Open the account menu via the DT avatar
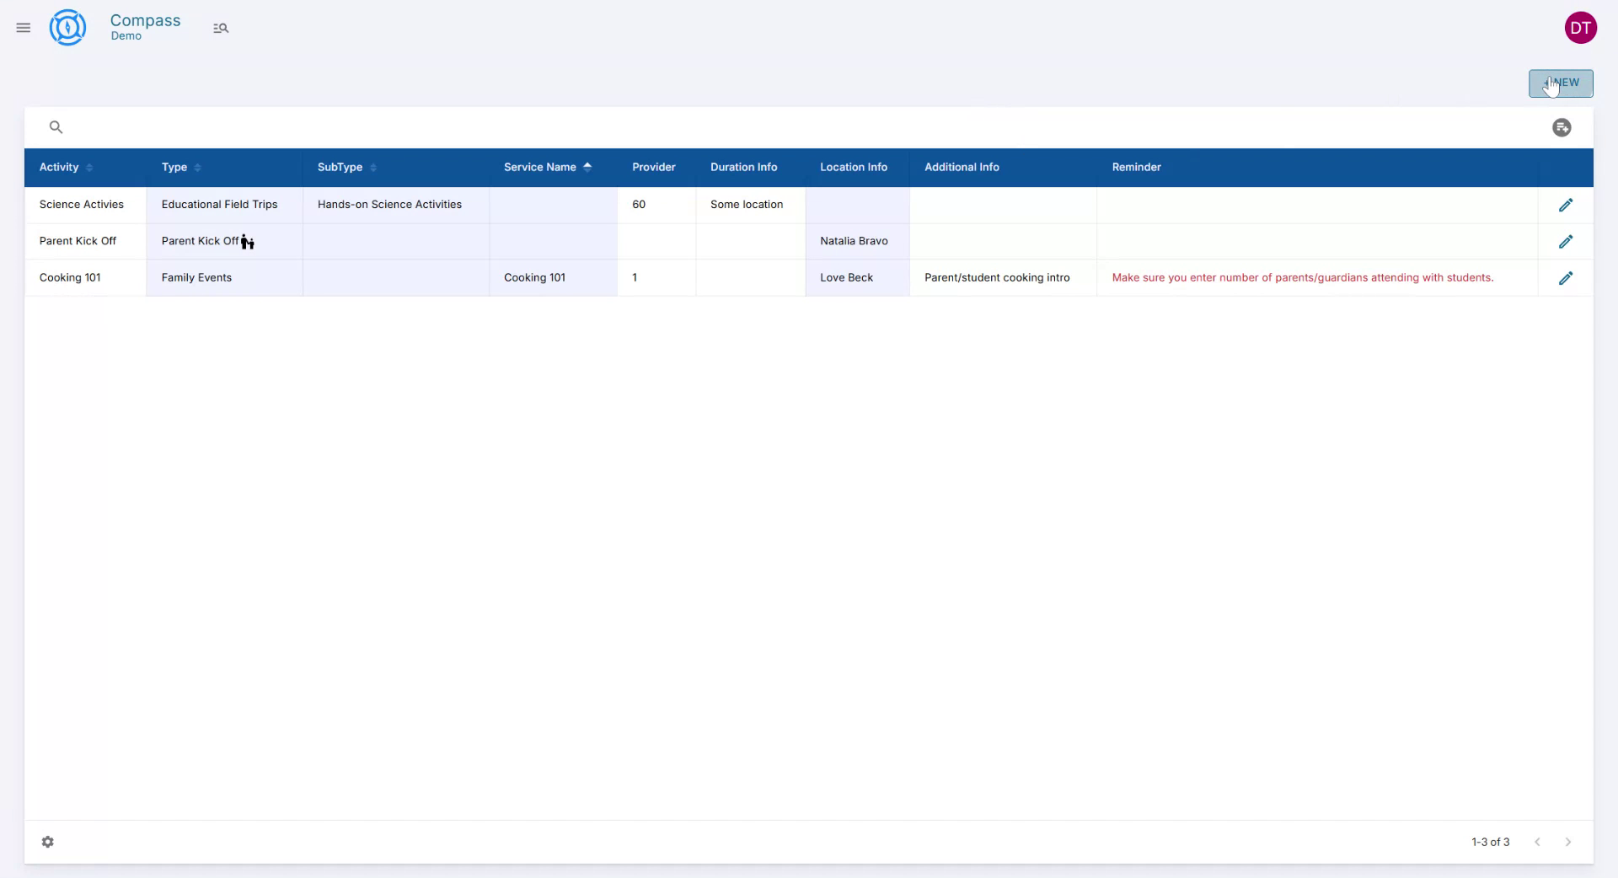The image size is (1618, 878). coord(1581,27)
